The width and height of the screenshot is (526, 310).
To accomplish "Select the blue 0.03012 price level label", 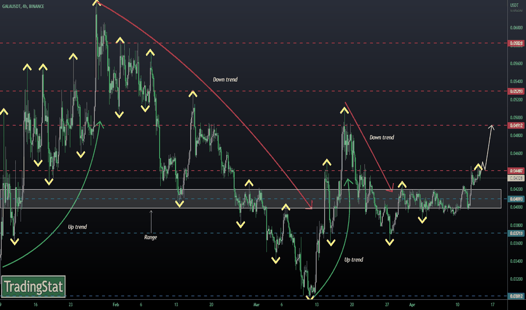I will point(516,296).
